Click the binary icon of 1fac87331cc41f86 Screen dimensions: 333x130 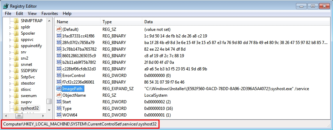(x=59, y=36)
